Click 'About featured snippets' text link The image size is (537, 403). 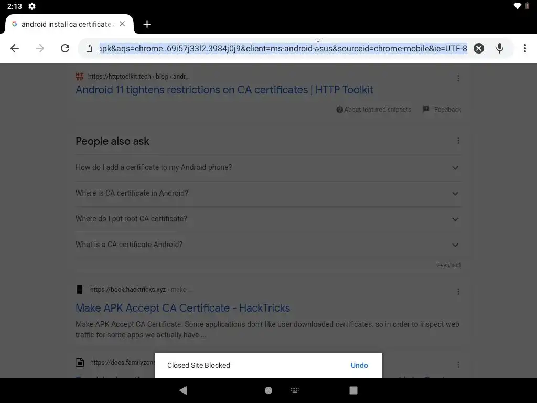coord(378,110)
